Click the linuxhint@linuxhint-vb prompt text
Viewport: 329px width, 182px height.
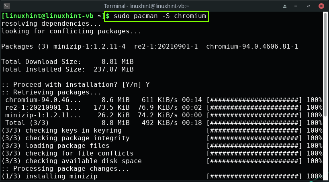click(x=52, y=16)
